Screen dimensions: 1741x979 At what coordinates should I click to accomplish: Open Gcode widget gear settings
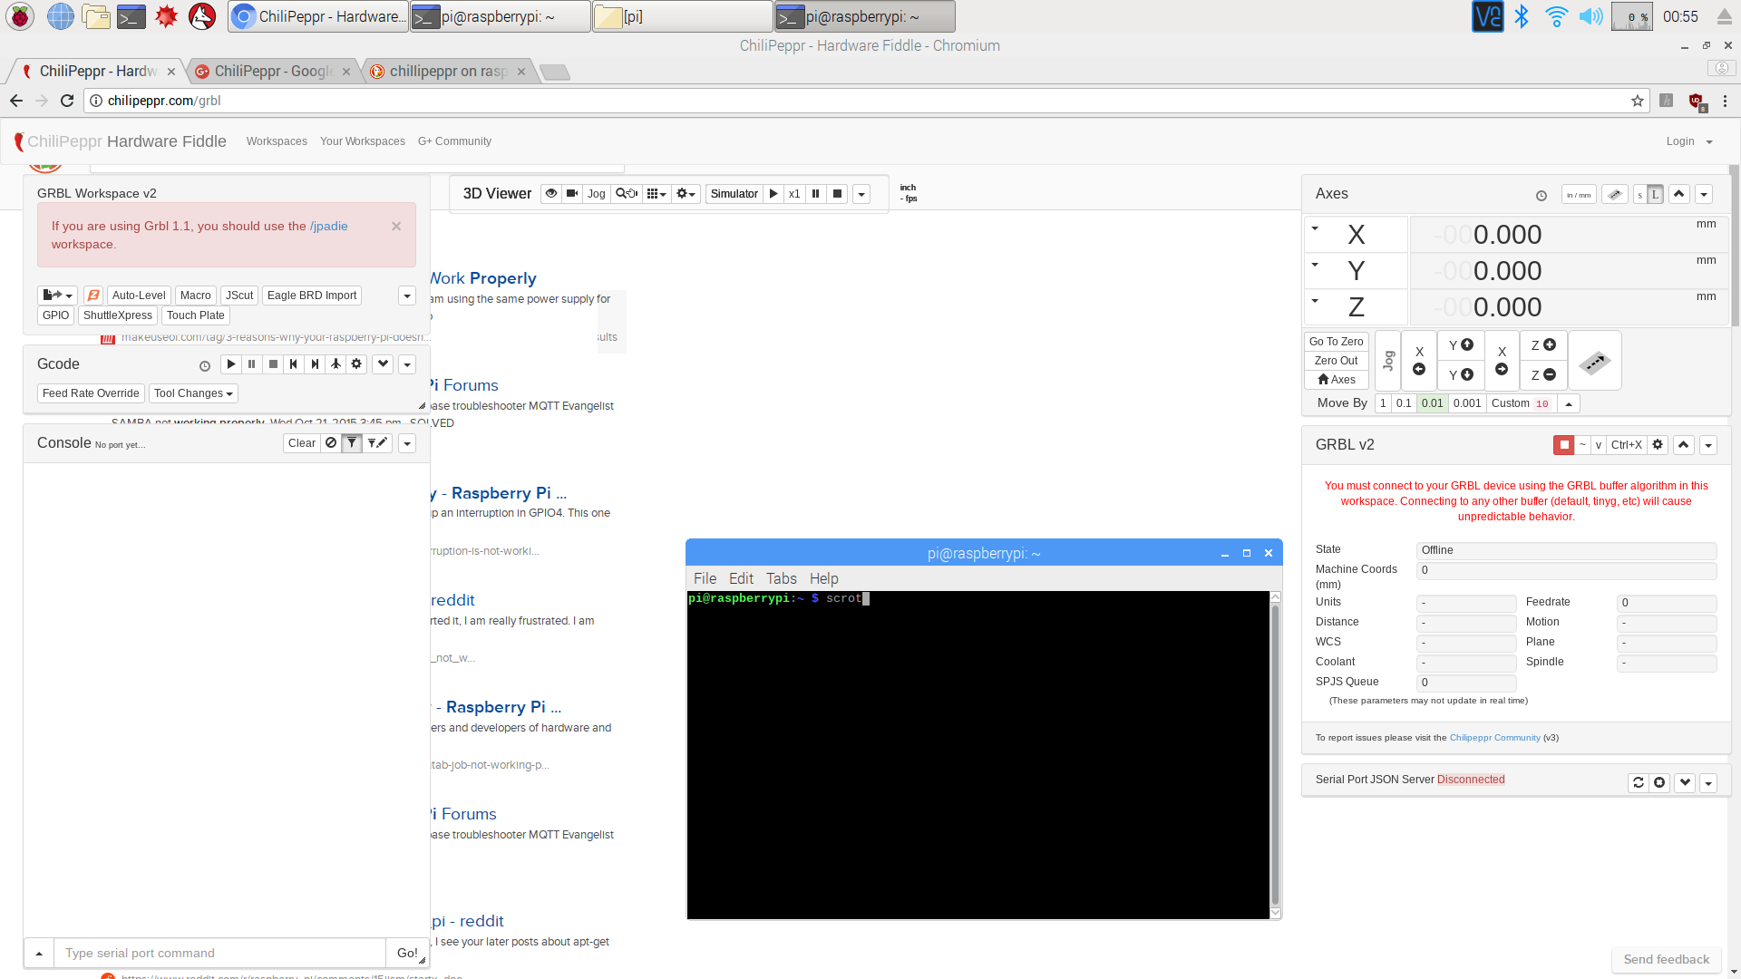[x=356, y=364]
